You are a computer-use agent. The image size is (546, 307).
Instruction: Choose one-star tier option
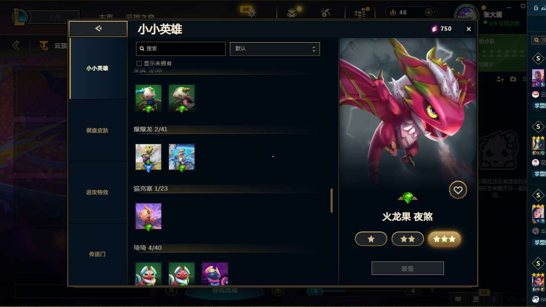coord(371,239)
